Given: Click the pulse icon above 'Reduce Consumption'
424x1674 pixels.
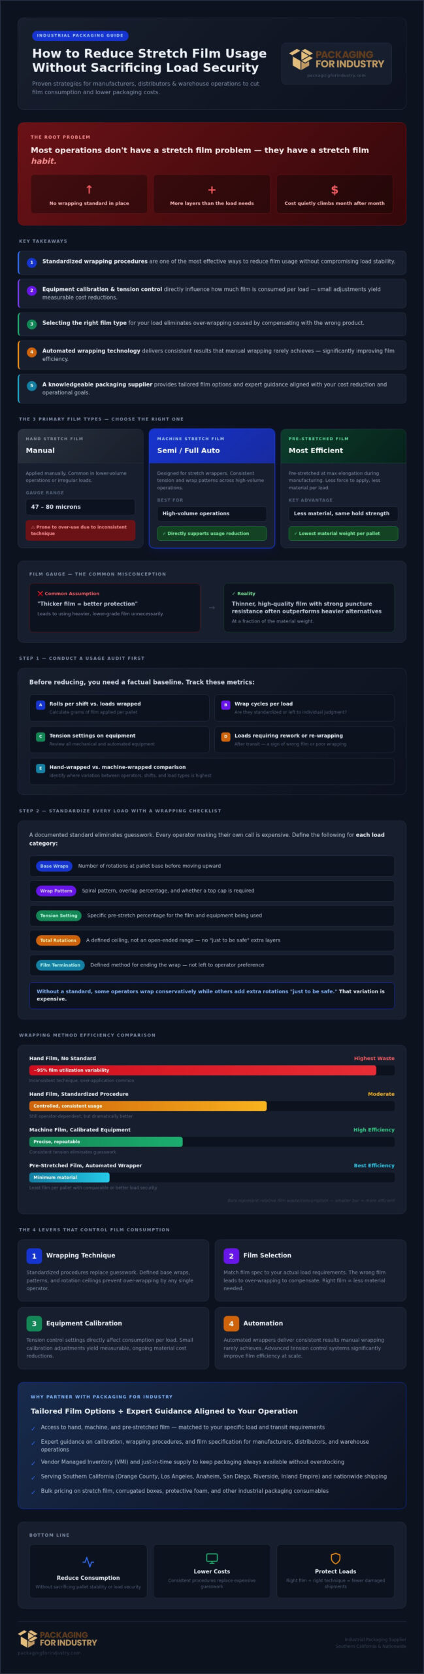Looking at the screenshot, I should click(x=88, y=1562).
